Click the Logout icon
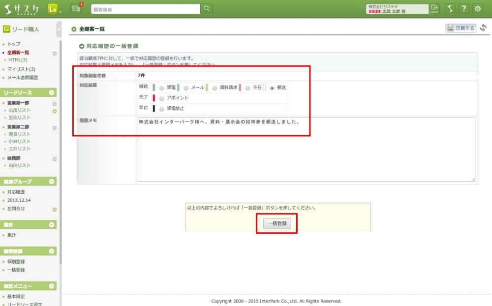 pyautogui.click(x=434, y=8)
